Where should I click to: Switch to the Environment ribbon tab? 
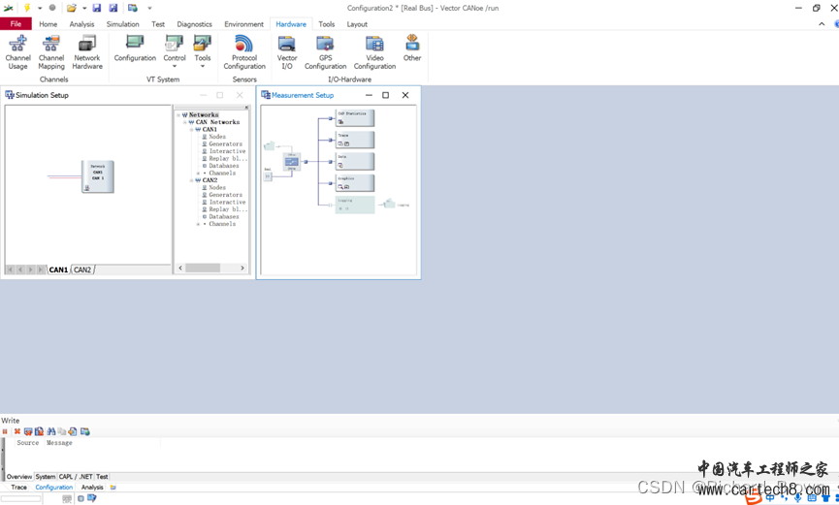pyautogui.click(x=243, y=24)
